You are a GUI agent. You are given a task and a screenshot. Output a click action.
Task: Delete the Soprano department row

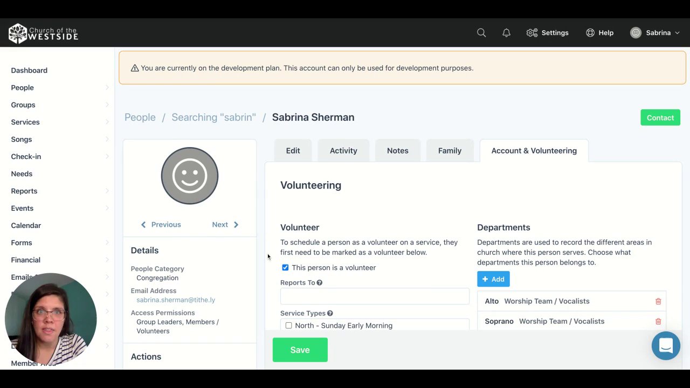[658, 321]
